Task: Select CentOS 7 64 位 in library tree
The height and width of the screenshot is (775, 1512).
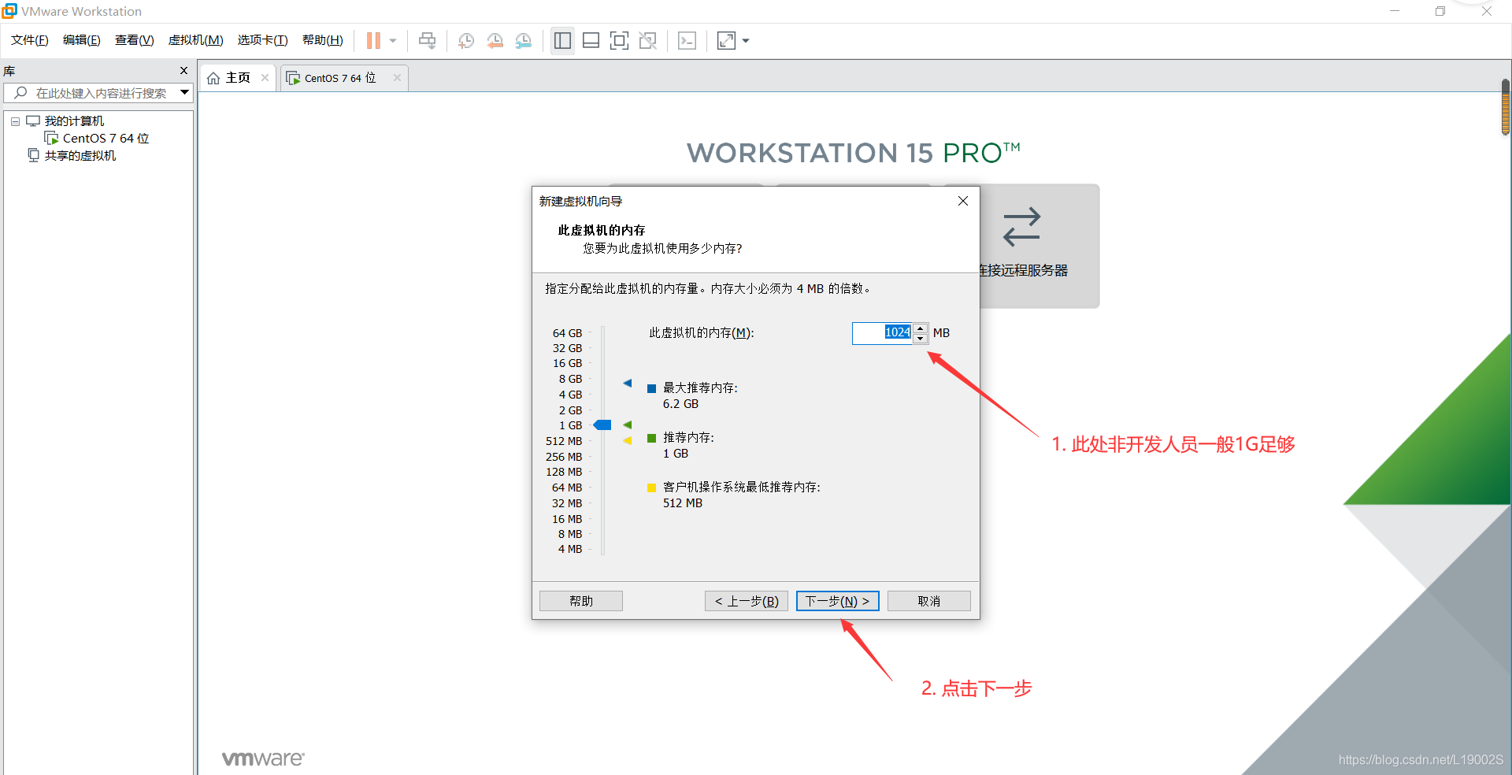Action: (x=106, y=139)
